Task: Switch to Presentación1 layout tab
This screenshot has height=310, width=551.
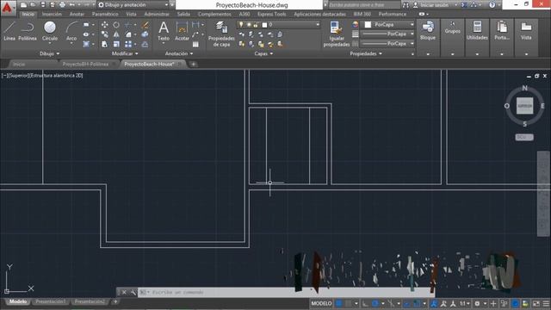Action: coord(50,301)
